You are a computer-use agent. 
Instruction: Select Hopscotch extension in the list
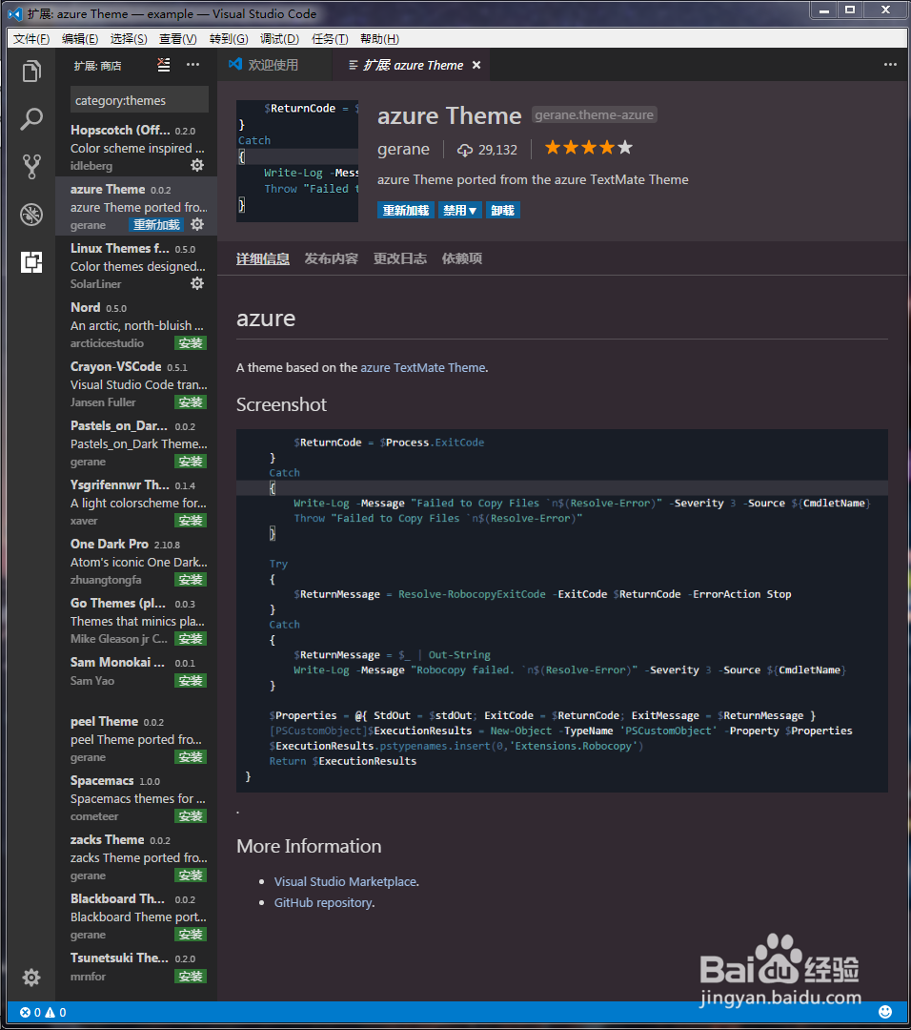point(136,147)
